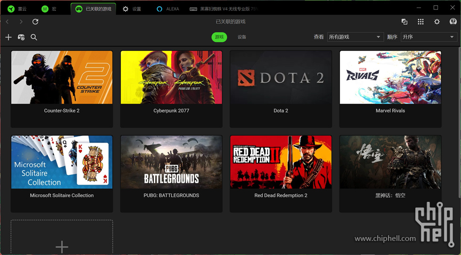Click the Razer logo icon in 雷云 tab
This screenshot has width=461, height=255.
pyautogui.click(x=11, y=9)
